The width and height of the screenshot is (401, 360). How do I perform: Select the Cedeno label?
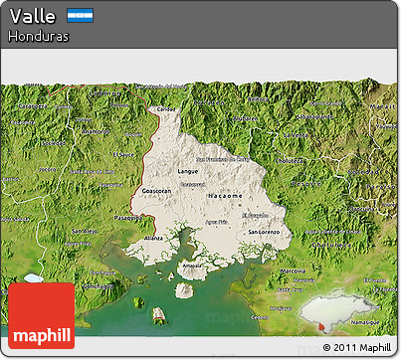click(260, 317)
